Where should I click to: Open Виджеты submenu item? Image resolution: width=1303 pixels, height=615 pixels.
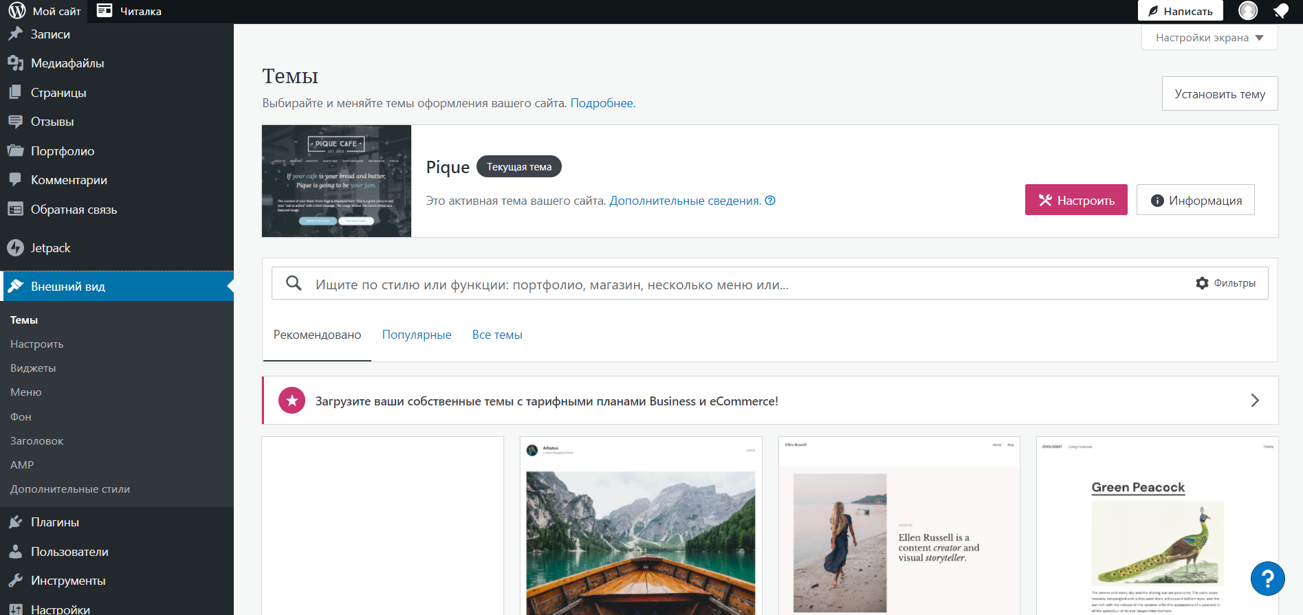[x=33, y=368]
